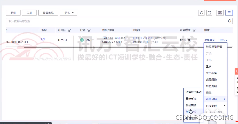Select 重置密码 in the more menu
This screenshot has width=238, height=124.
point(211,73)
